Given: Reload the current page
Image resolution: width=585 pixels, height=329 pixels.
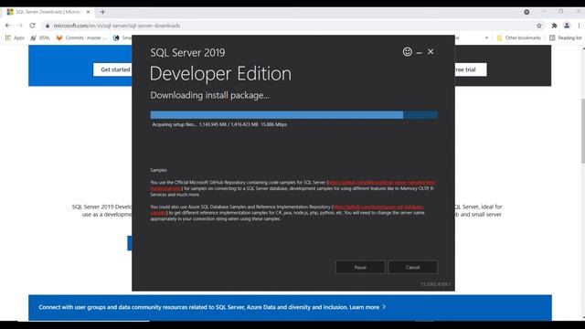Looking at the screenshot, I should coord(33,26).
